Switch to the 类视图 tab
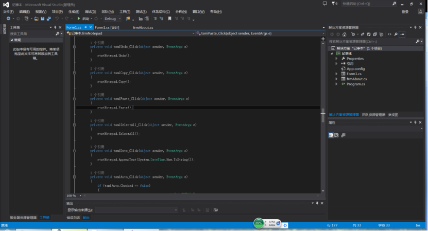Screen dimensions: 428x231 click(393, 115)
